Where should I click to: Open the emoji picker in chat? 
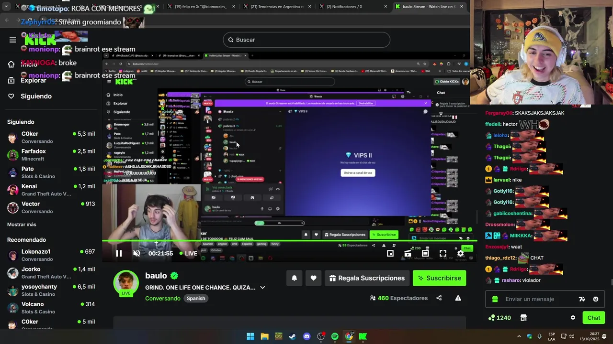click(596, 299)
